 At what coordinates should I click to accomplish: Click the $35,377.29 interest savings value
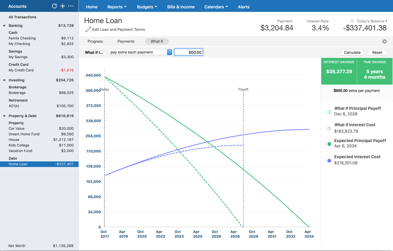339,71
